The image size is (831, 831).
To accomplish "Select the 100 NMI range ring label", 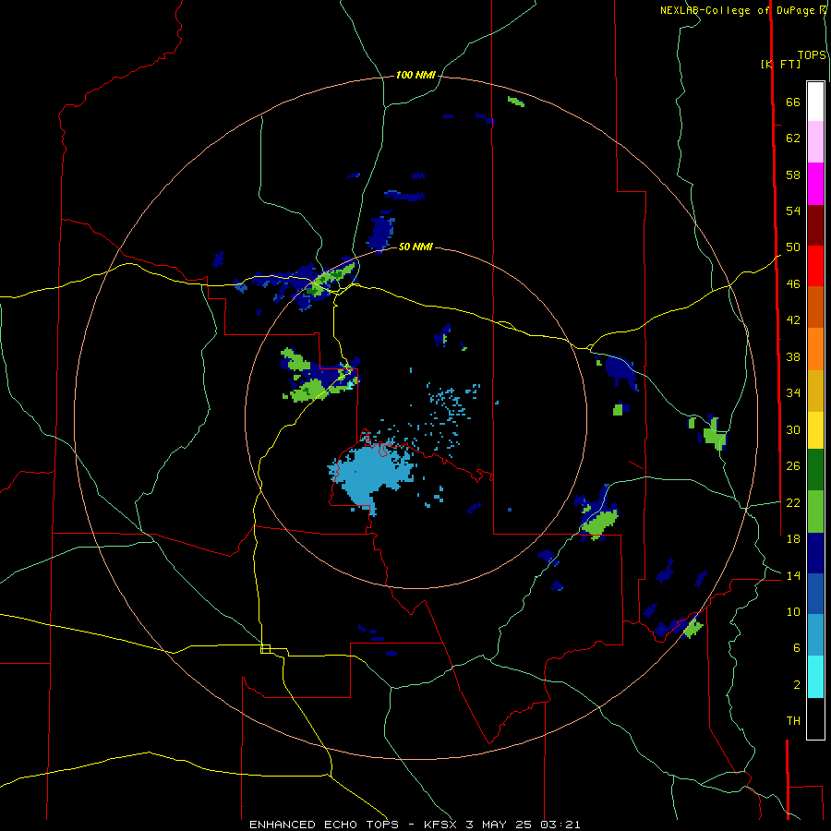I will tap(415, 76).
